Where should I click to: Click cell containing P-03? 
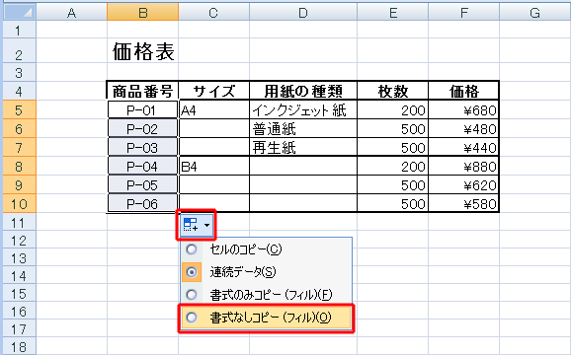(x=142, y=148)
